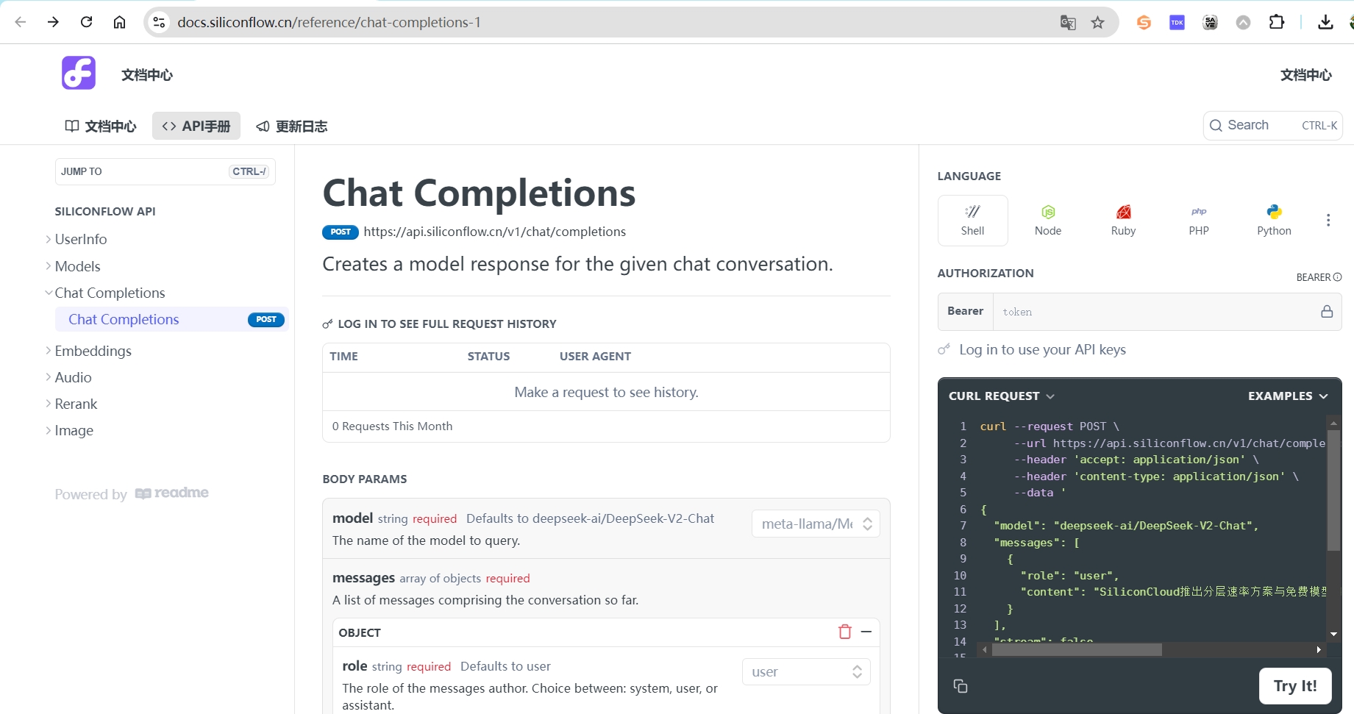Image resolution: width=1354 pixels, height=714 pixels.
Task: Translate this page via address bar icon
Action: pos(1068,23)
